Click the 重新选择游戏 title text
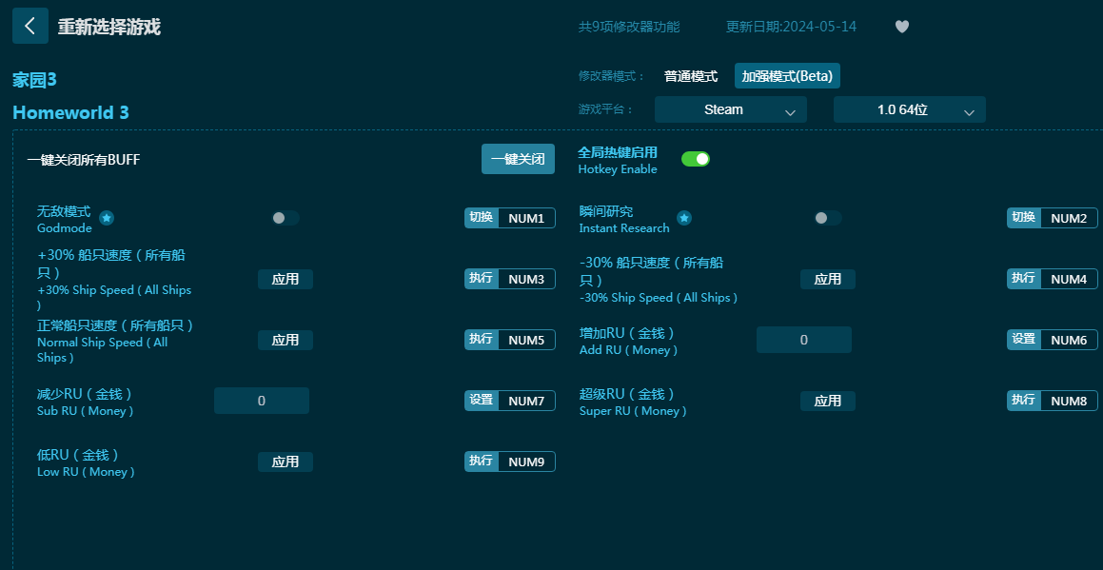Screen dimensions: 1103x570 tap(109, 27)
